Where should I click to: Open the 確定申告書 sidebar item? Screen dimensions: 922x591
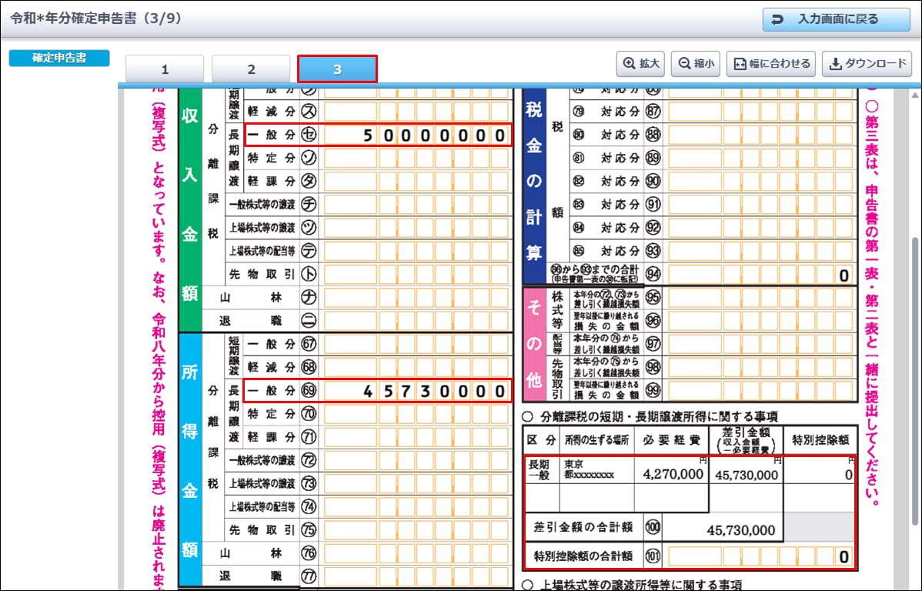click(59, 58)
